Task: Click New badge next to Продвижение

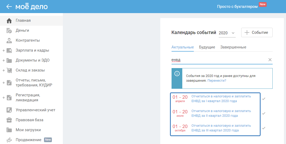Action: coord(48,140)
